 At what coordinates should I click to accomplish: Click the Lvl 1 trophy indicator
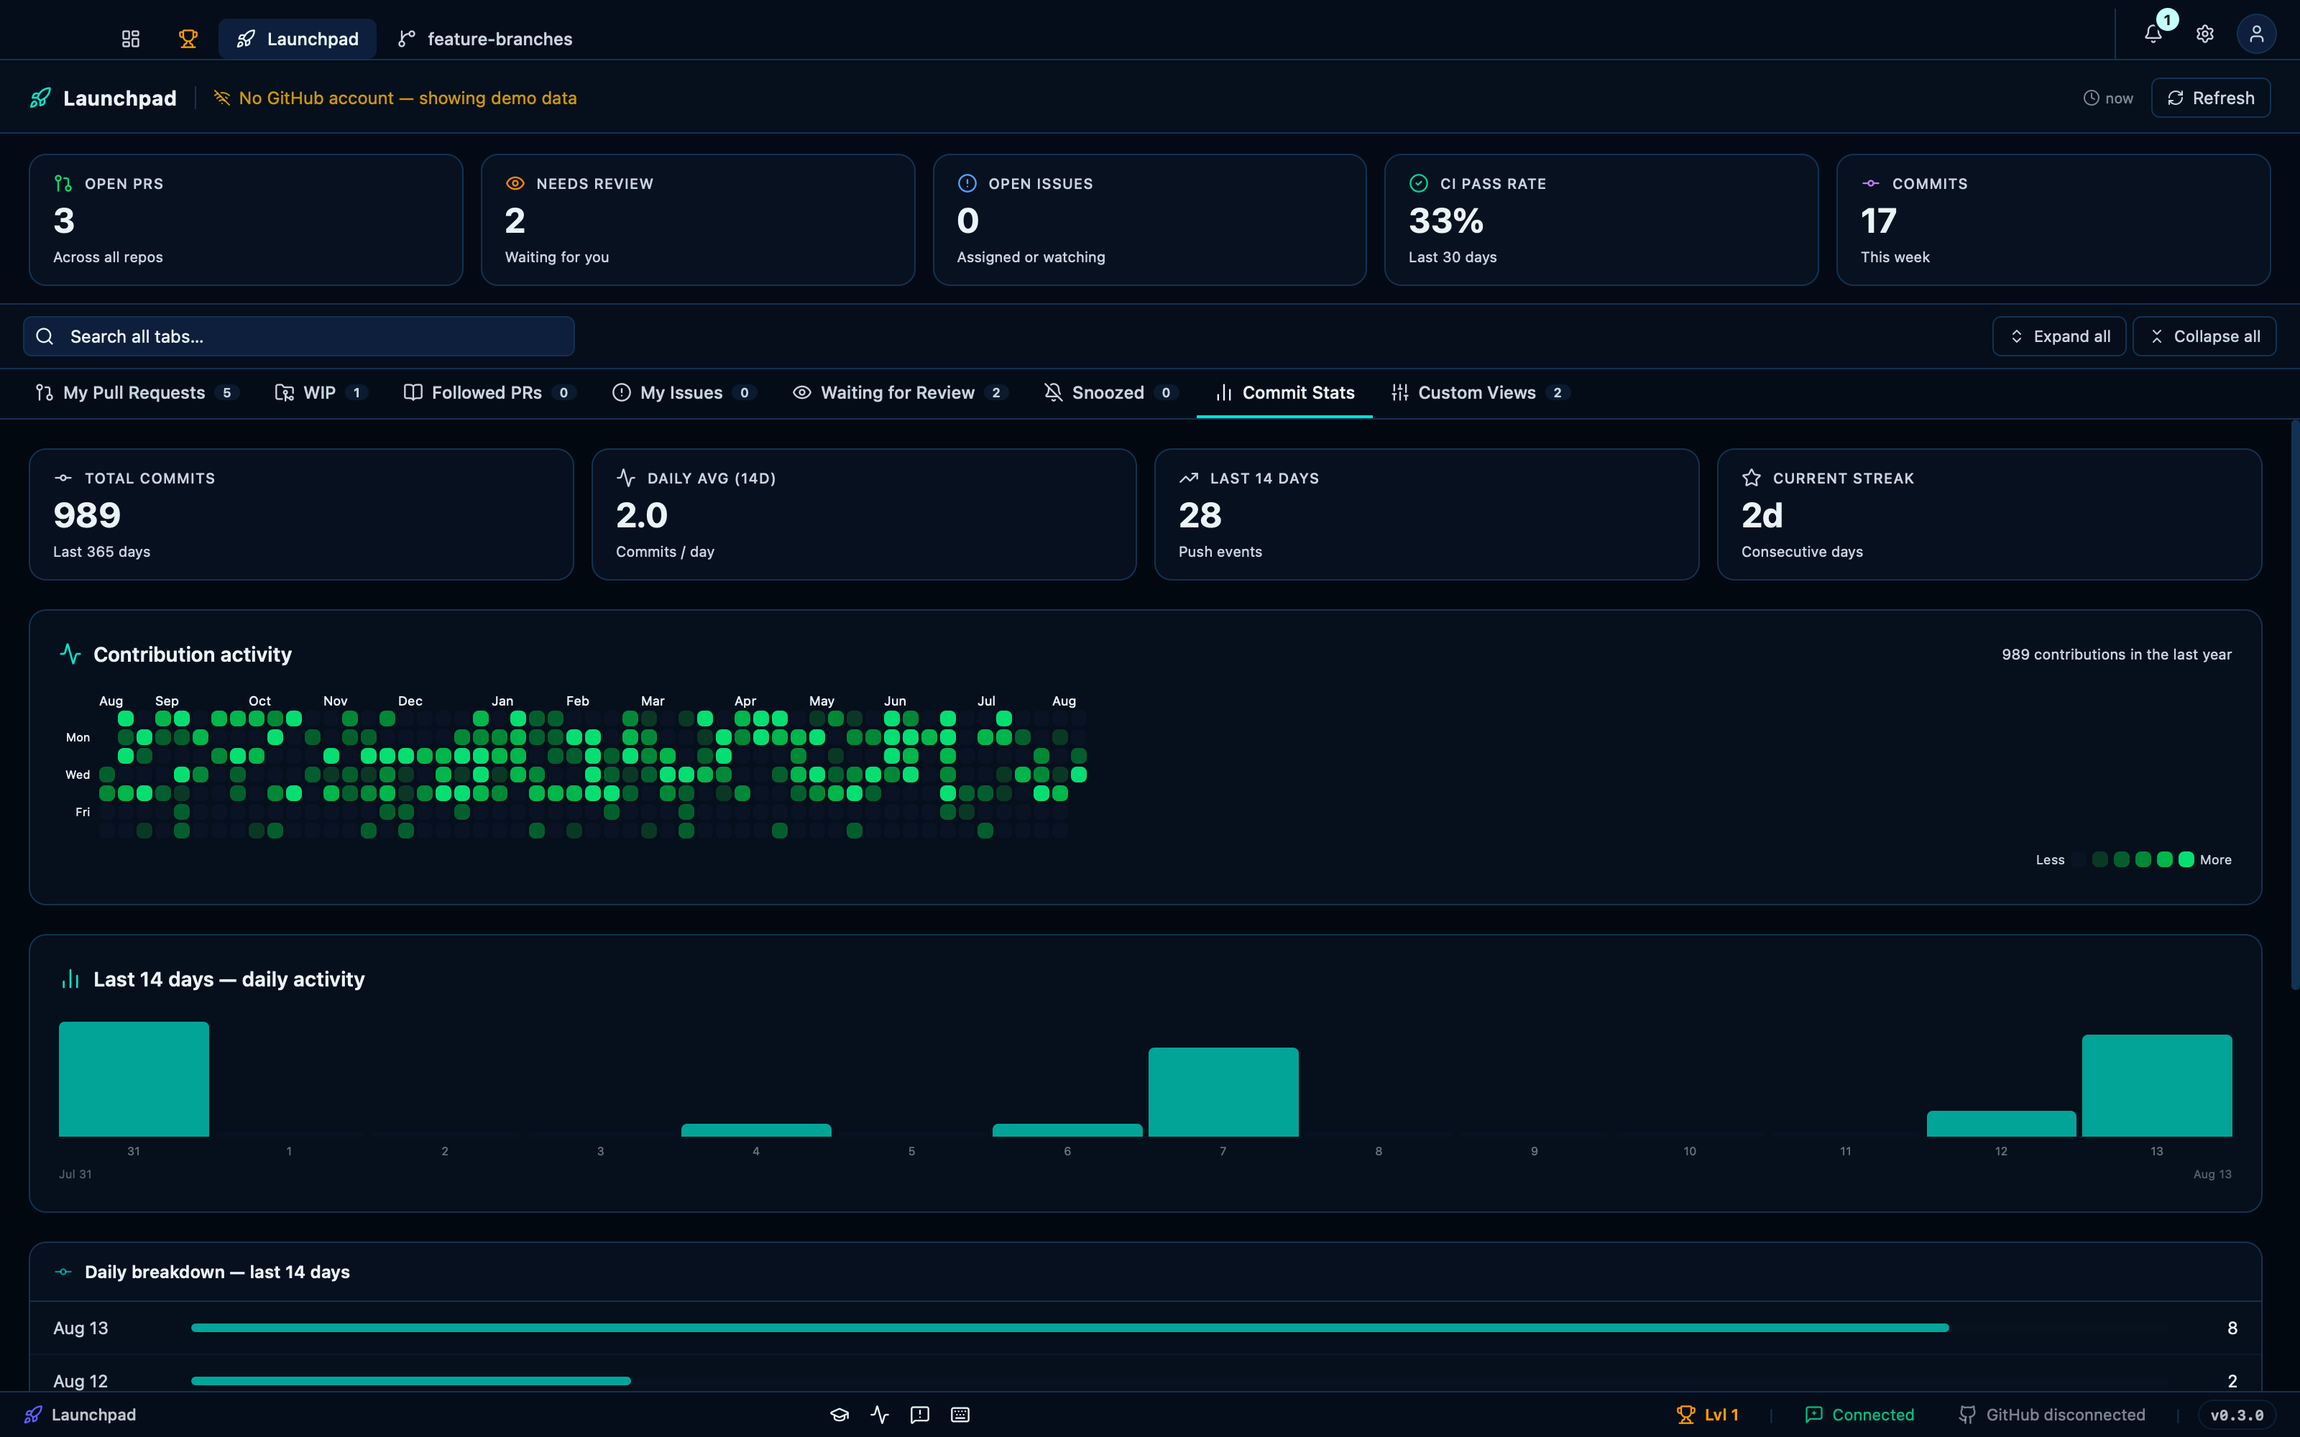point(1707,1414)
